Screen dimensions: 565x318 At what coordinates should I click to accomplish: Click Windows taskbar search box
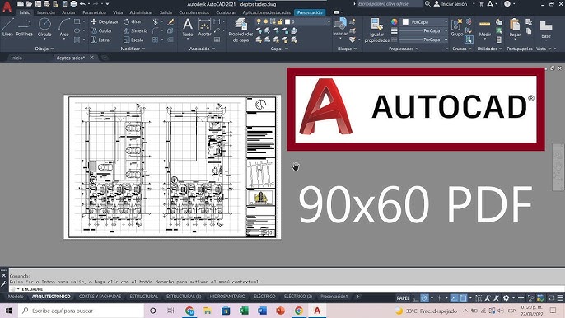[x=81, y=311]
